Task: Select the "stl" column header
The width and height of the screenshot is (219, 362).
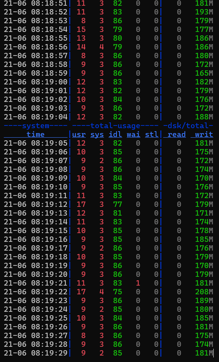Action: (x=152, y=135)
